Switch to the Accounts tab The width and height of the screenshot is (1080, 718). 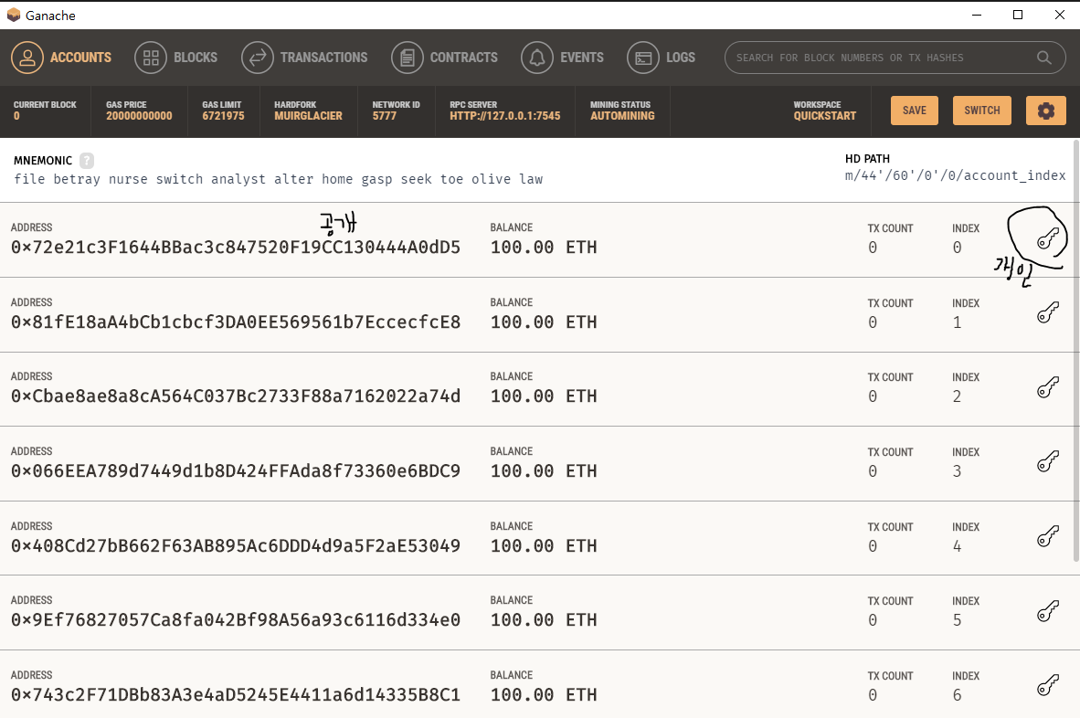tap(61, 58)
